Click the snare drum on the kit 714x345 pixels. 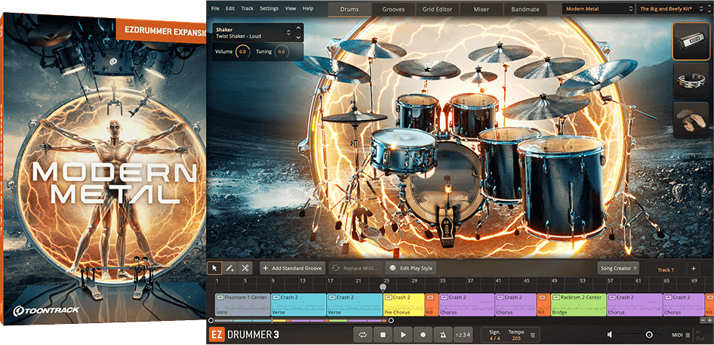[x=403, y=149]
